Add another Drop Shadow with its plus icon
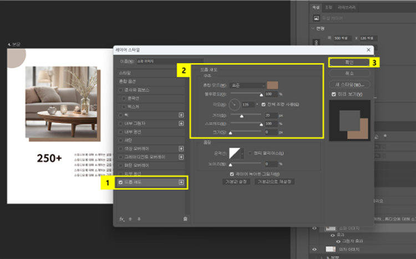This screenshot has width=416, height=259. (x=181, y=182)
